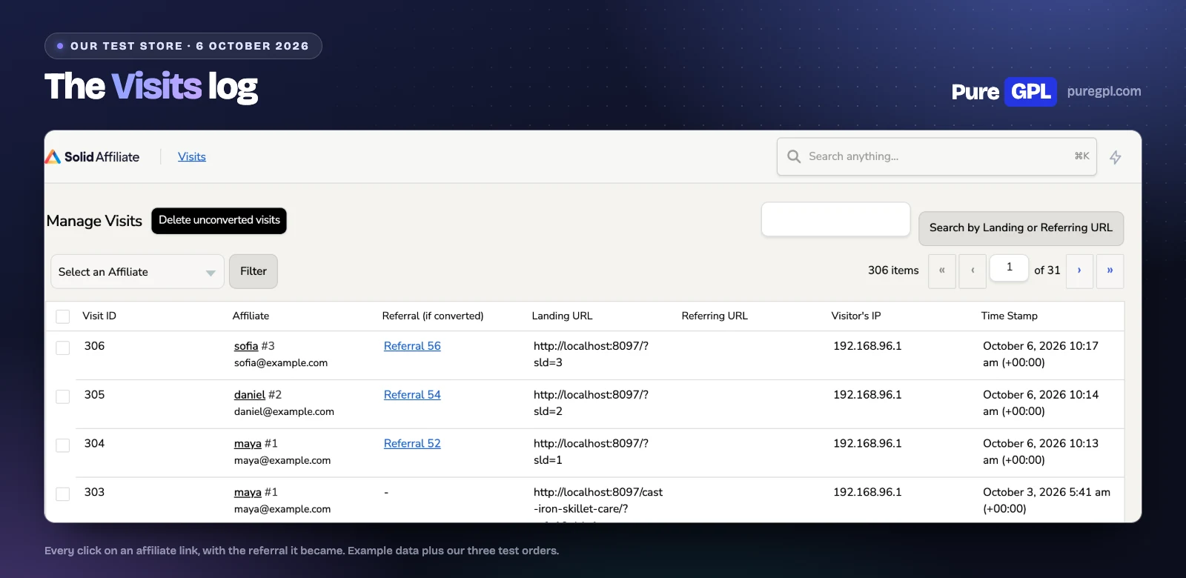This screenshot has height=578, width=1186.
Task: Click the Filter button
Action: point(254,271)
